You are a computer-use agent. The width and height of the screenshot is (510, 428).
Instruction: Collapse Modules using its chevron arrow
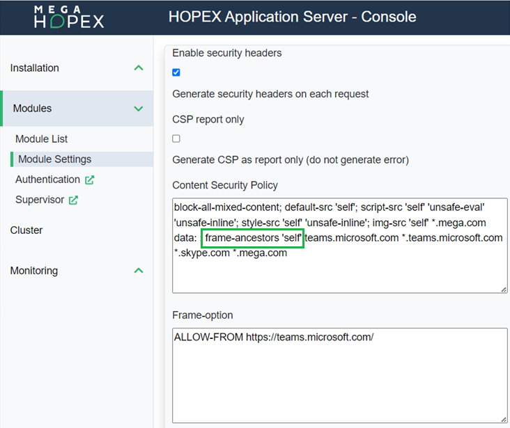[x=139, y=109]
